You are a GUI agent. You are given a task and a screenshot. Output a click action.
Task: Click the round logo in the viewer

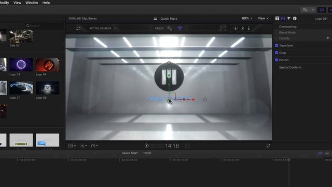(x=169, y=77)
